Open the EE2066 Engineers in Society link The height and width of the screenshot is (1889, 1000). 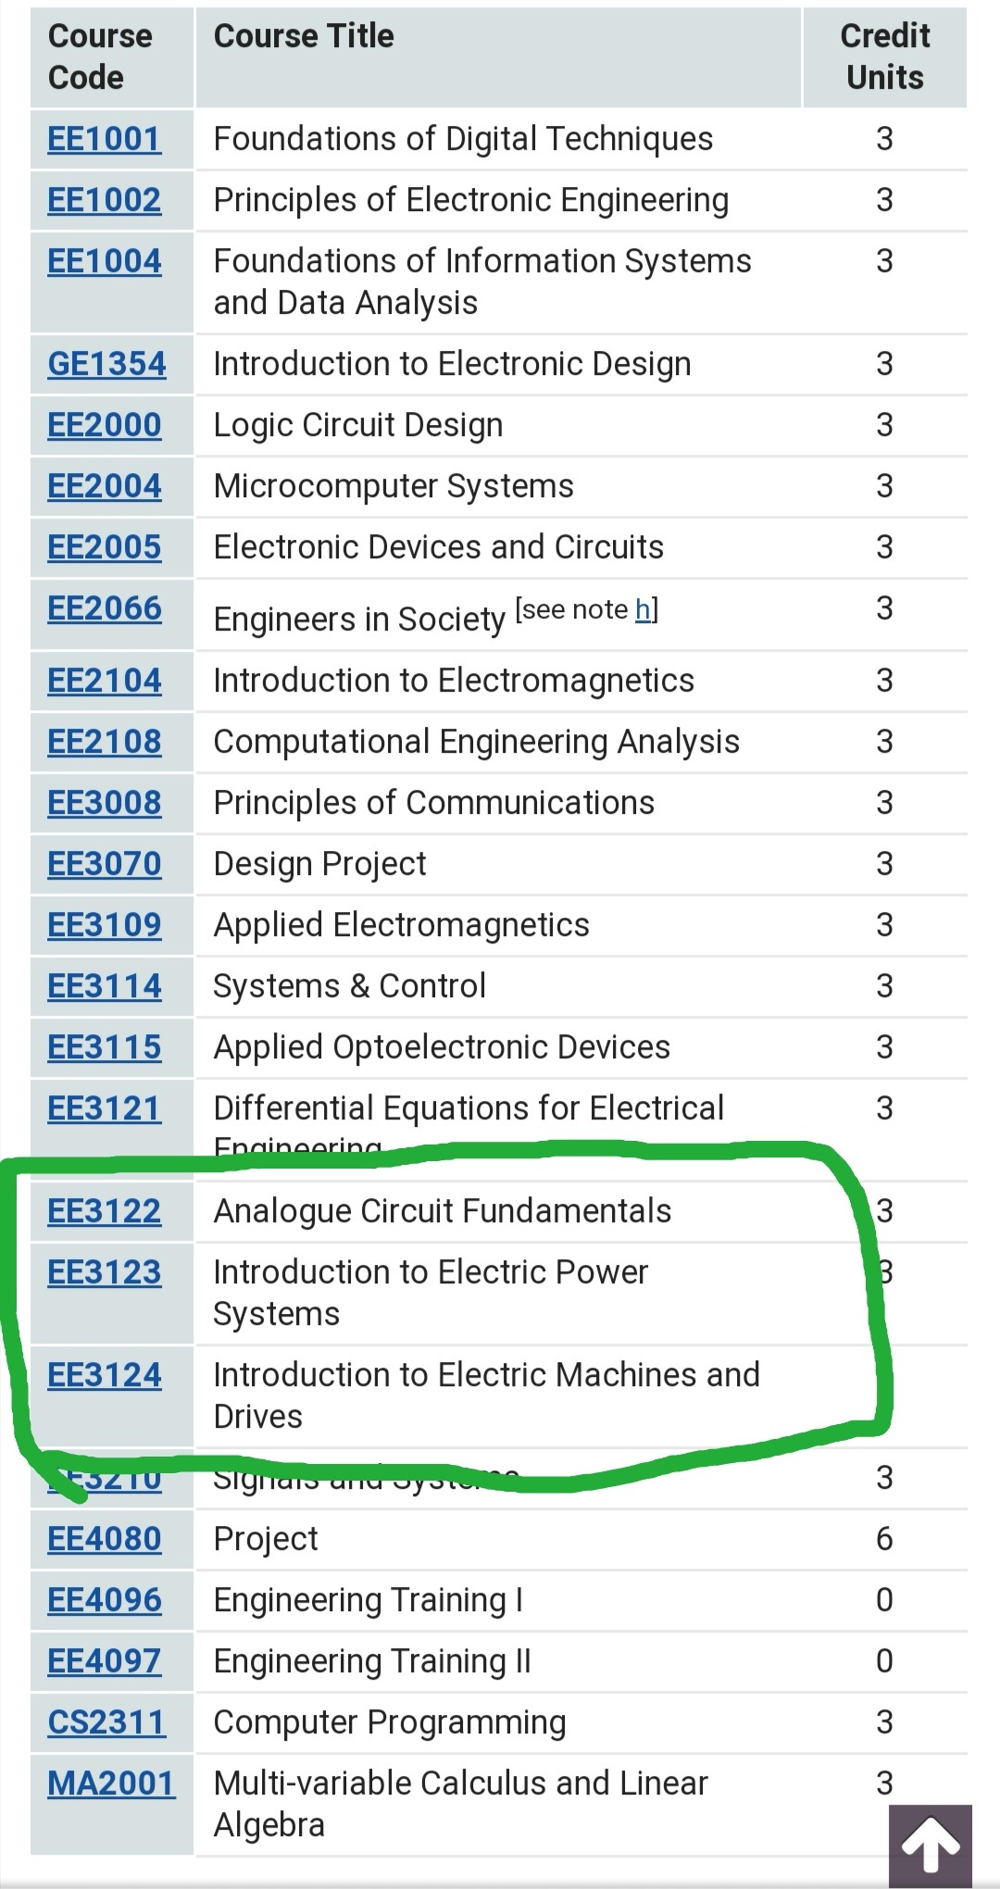click(x=104, y=608)
